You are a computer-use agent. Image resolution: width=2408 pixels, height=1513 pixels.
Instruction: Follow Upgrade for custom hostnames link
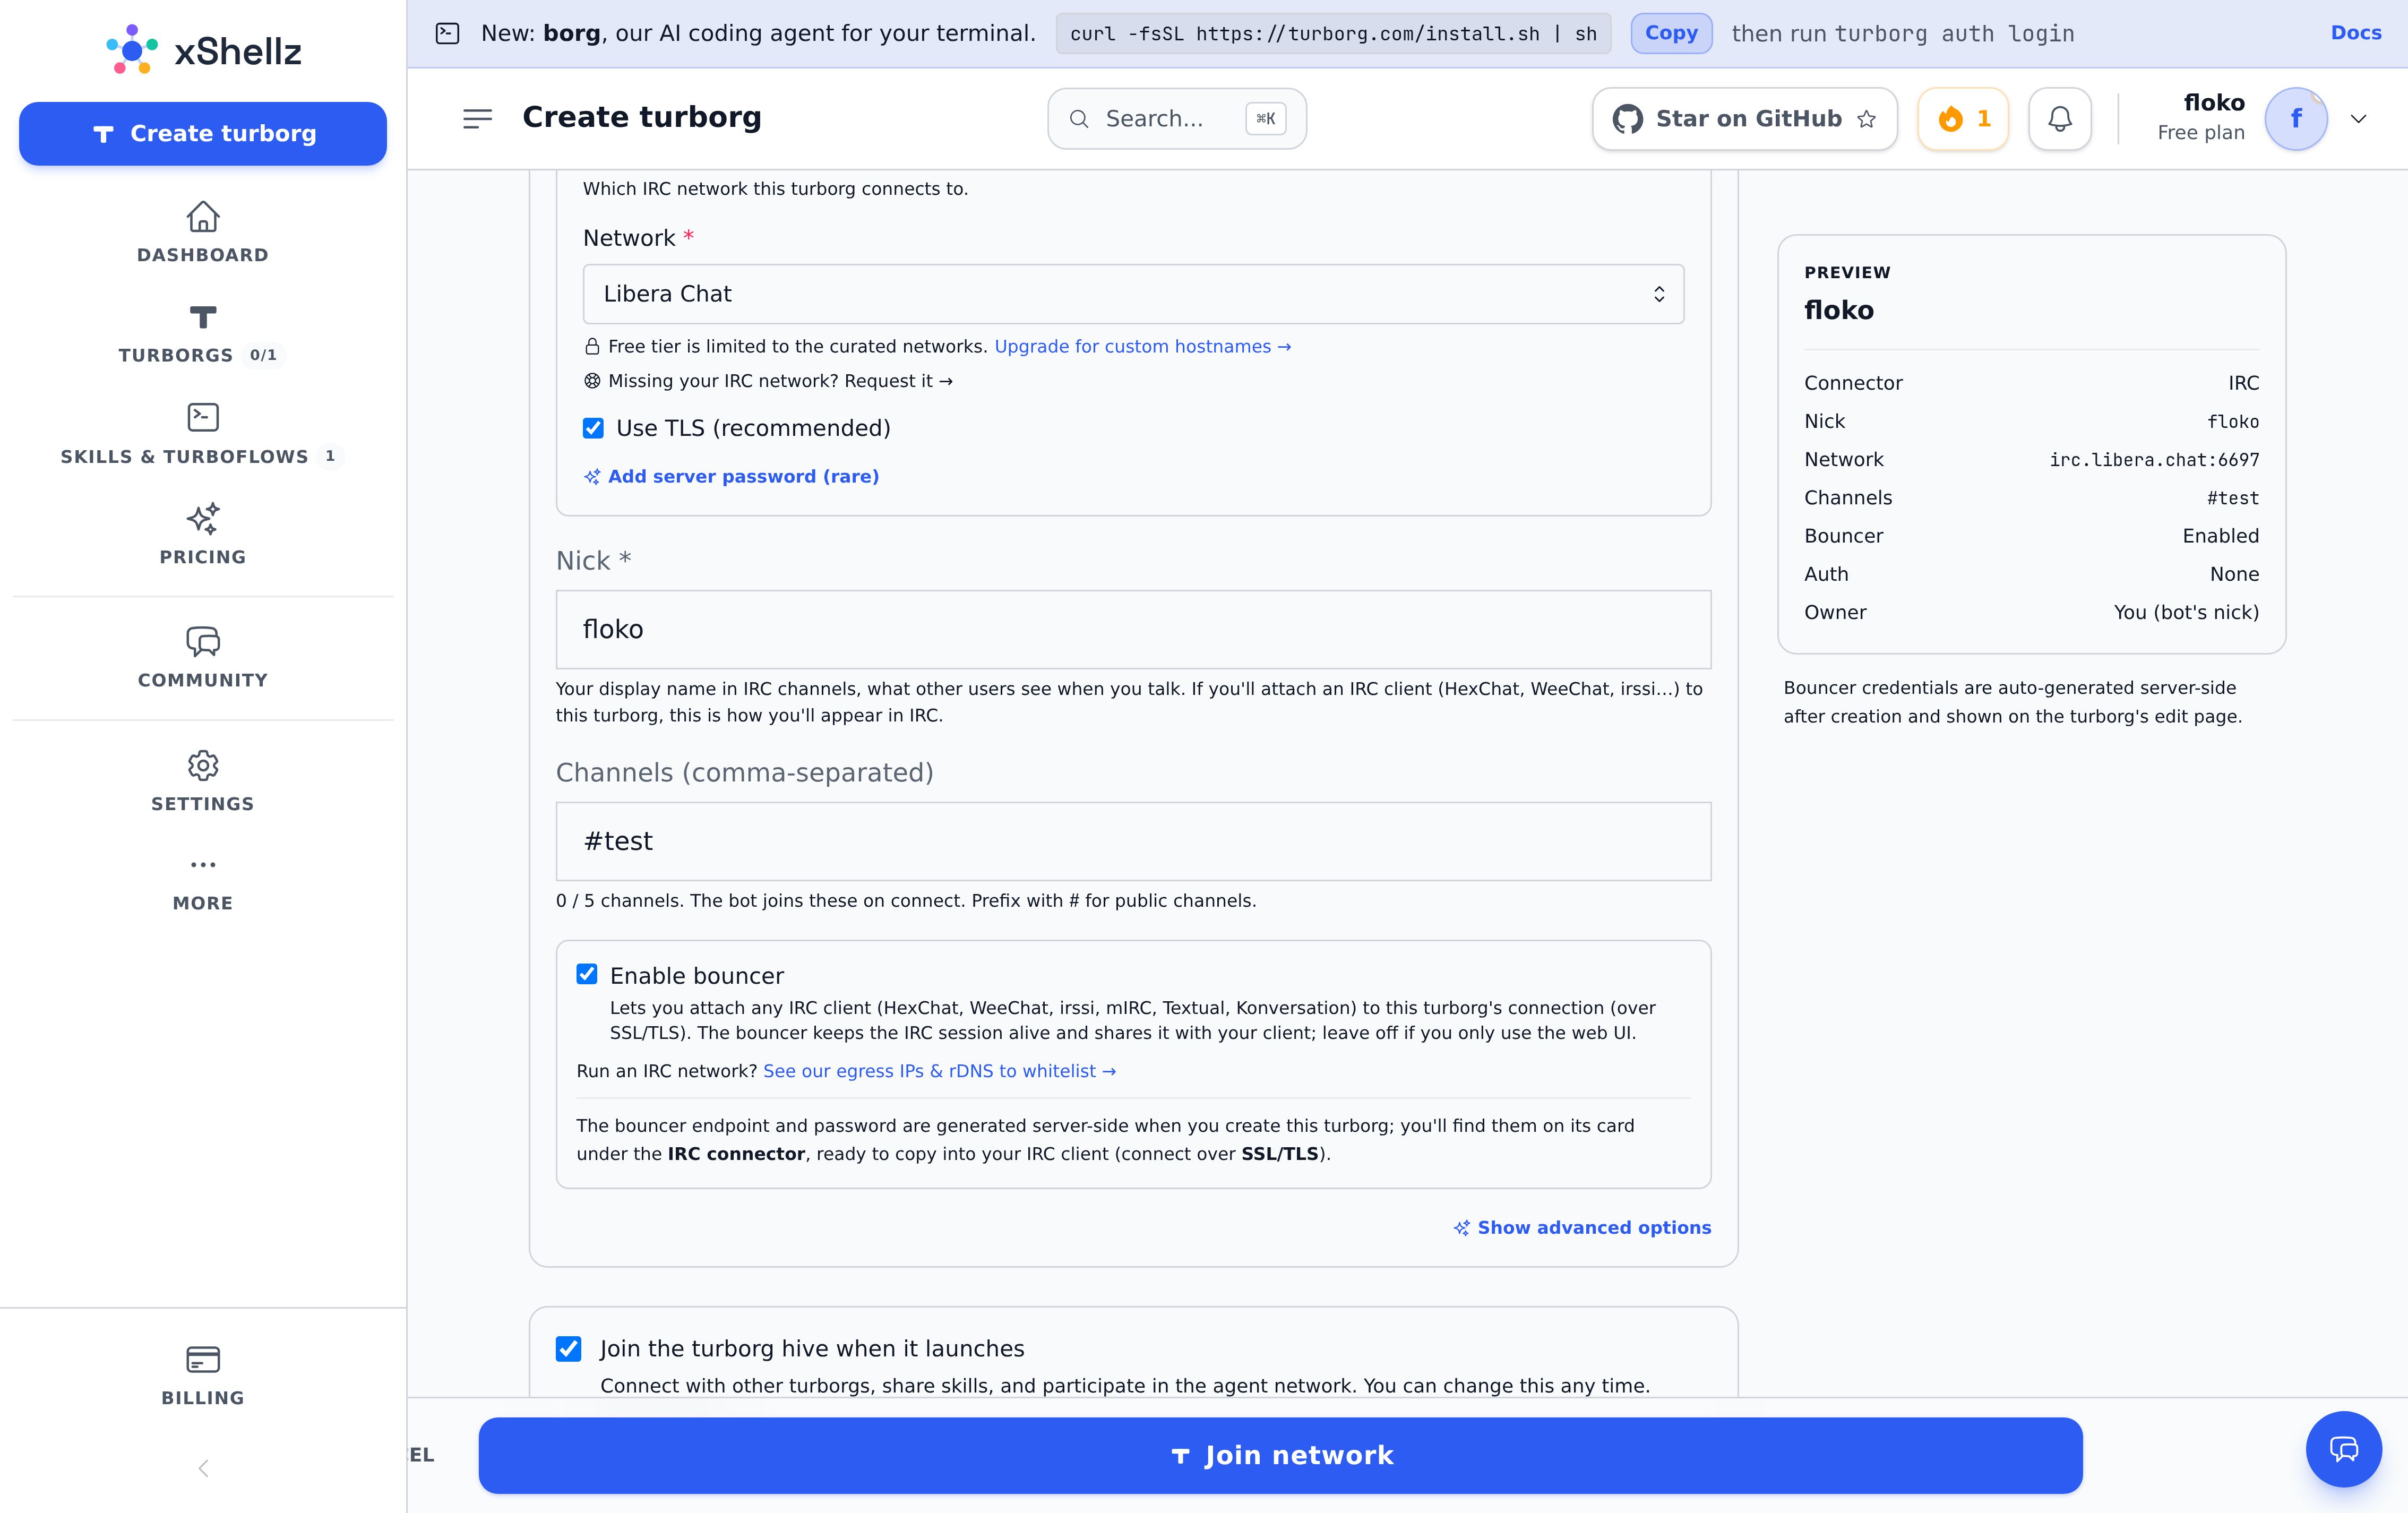[1142, 347]
